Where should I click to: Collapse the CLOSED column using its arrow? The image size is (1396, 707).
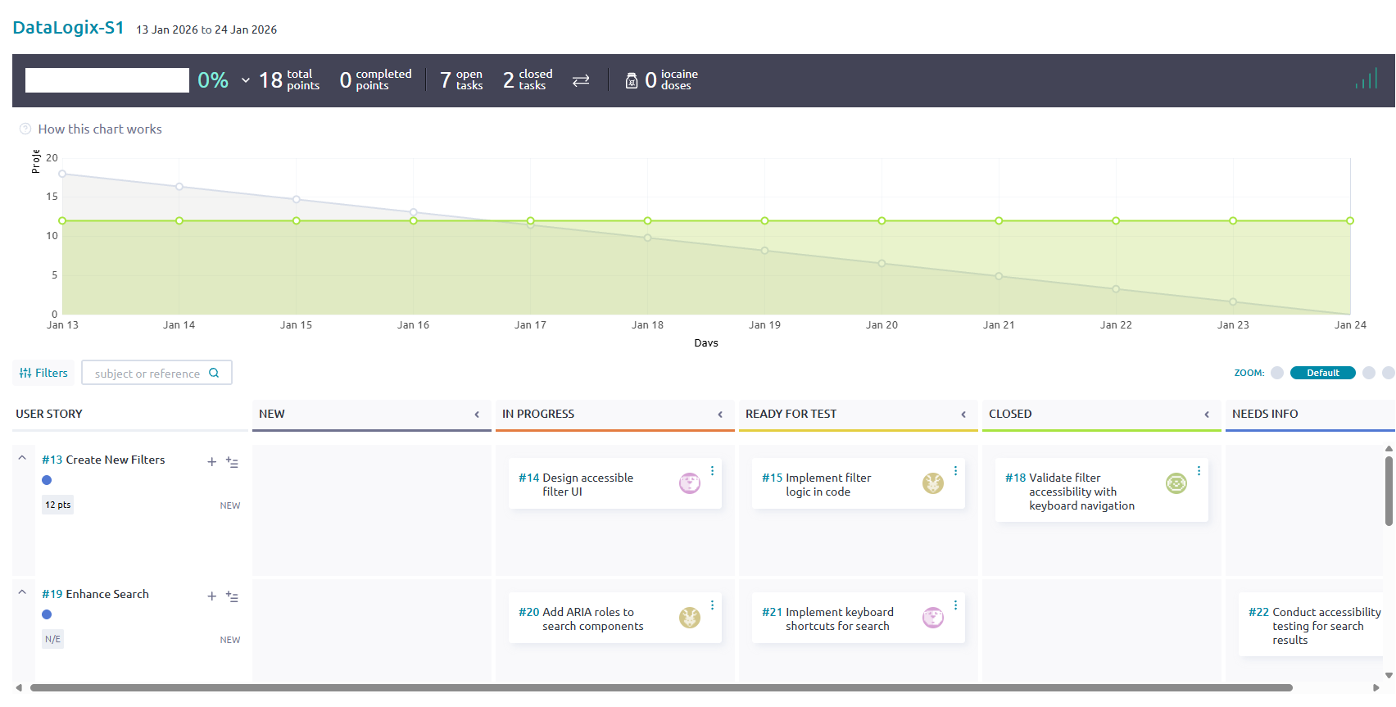tap(1207, 415)
